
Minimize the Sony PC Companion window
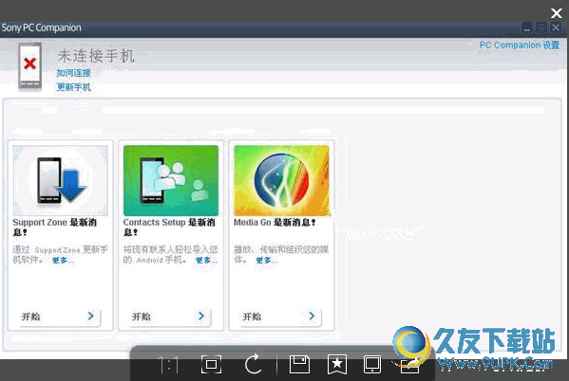[527, 27]
